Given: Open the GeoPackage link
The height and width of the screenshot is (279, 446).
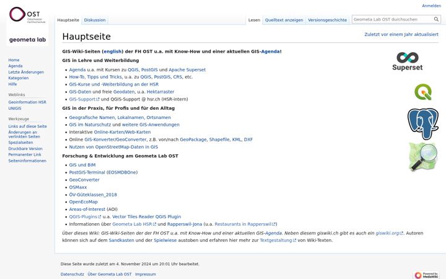Looking at the screenshot, I should 193,139.
